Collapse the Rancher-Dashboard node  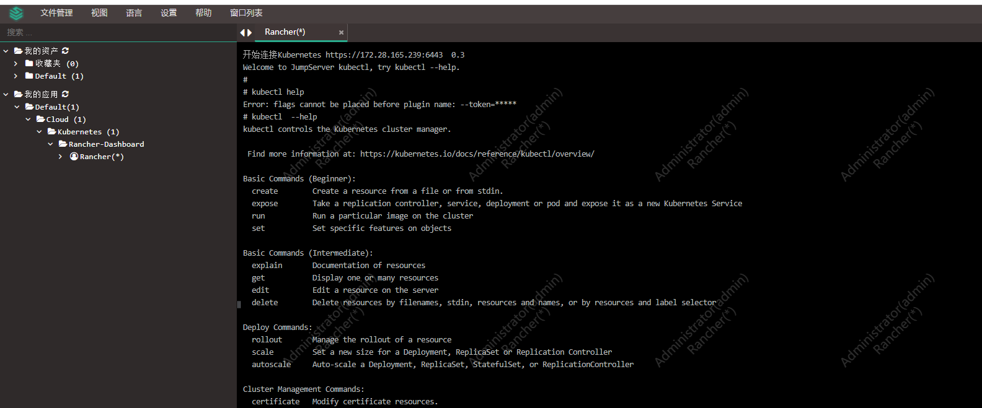(x=50, y=144)
